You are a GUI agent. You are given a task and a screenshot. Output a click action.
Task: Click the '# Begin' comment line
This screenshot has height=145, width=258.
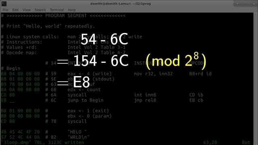pyautogui.click(x=10, y=68)
